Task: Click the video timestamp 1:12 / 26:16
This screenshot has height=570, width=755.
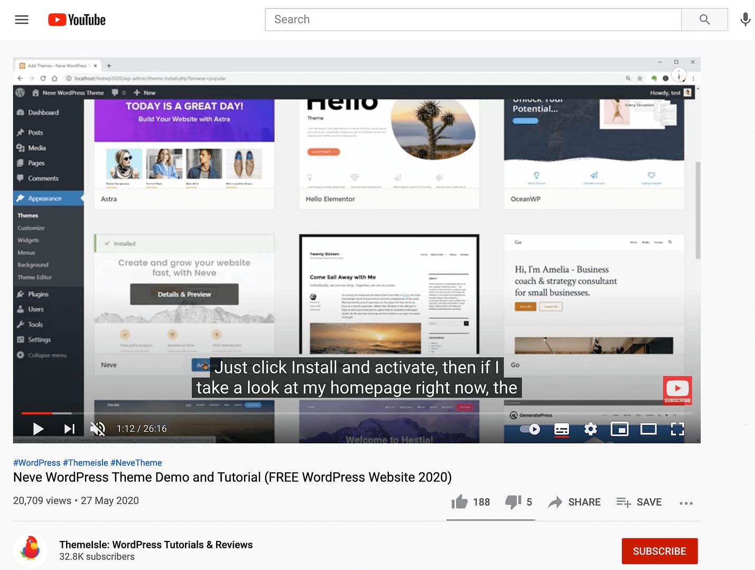Action: [142, 429]
